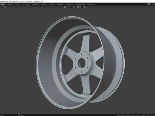Open the Rendering workspace tab

[60, 5]
